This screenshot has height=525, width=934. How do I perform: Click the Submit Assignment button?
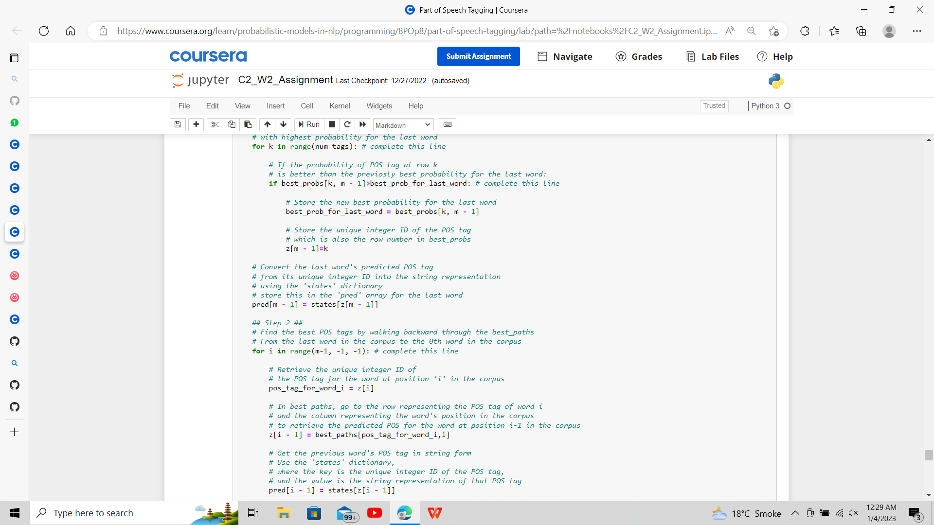click(x=478, y=56)
